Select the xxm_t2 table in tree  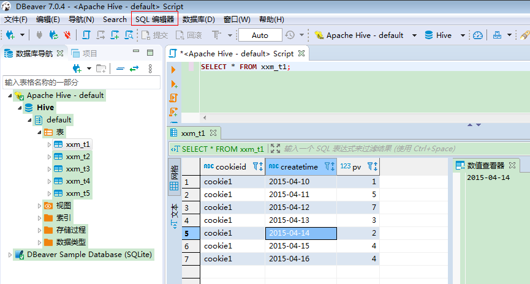[x=78, y=157]
